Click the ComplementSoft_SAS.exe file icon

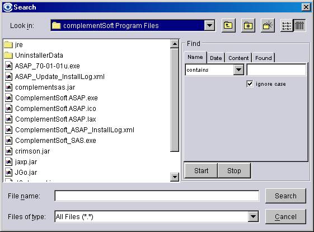click(x=8, y=140)
